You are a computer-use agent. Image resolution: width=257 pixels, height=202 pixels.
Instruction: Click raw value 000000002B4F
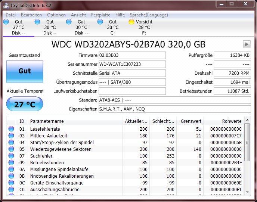pyautogui.click(x=226, y=163)
